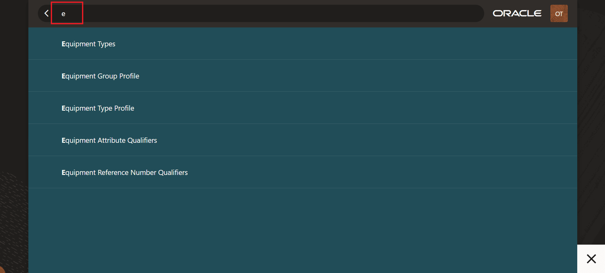Open Equipment Reference Number Qualifiers result
Screen dimensions: 605x273
click(x=302, y=172)
